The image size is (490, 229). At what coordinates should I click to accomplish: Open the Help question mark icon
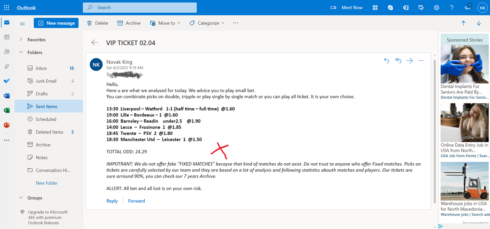click(x=452, y=8)
